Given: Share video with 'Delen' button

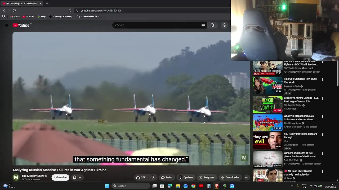Looking at the screenshot, I should point(167,177).
